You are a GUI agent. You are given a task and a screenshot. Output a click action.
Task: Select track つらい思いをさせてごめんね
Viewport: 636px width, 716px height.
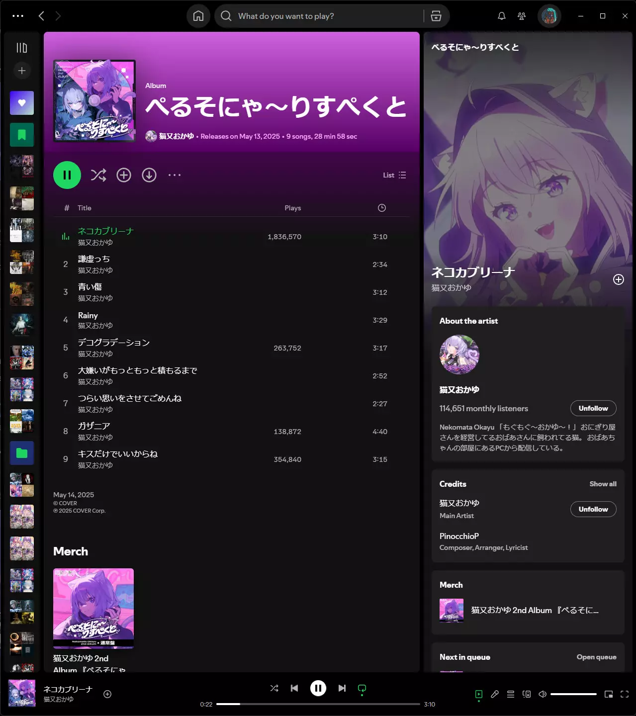(232, 404)
